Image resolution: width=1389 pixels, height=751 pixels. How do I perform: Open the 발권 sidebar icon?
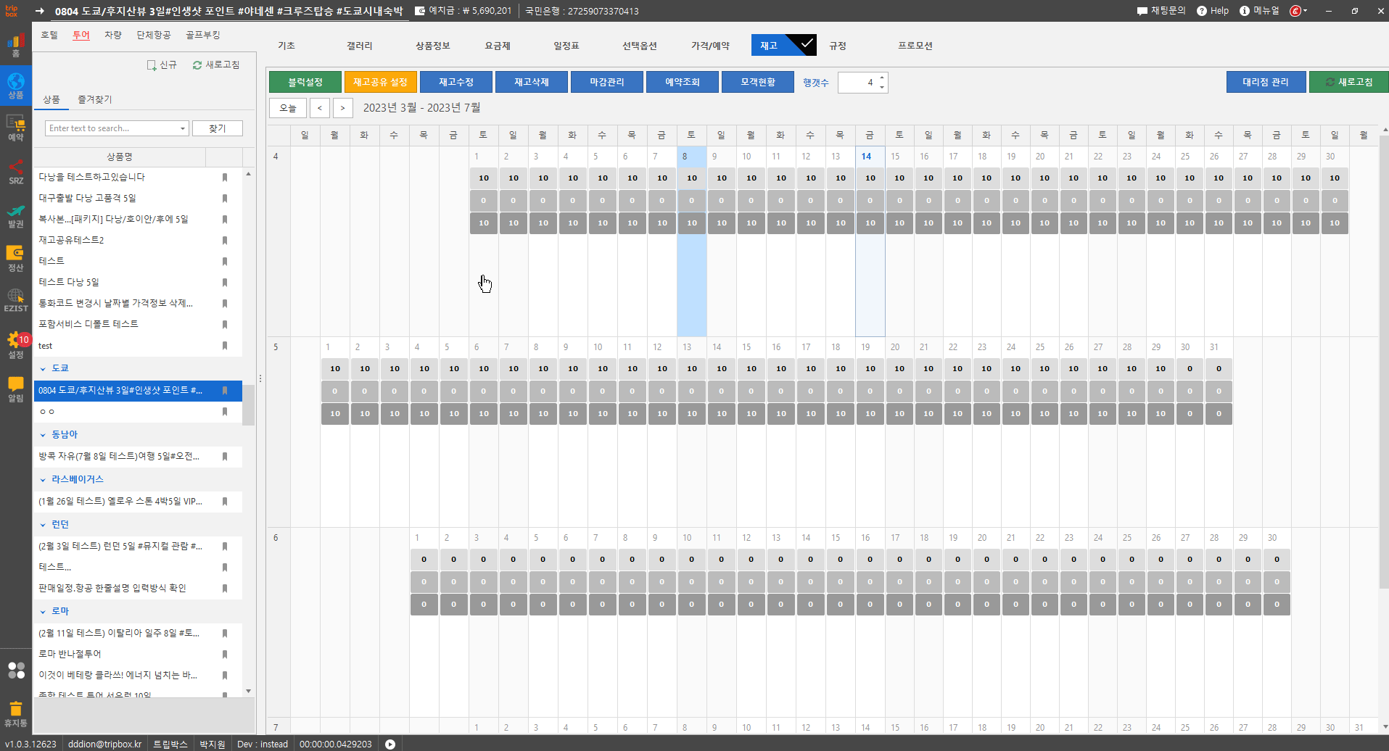click(x=16, y=215)
